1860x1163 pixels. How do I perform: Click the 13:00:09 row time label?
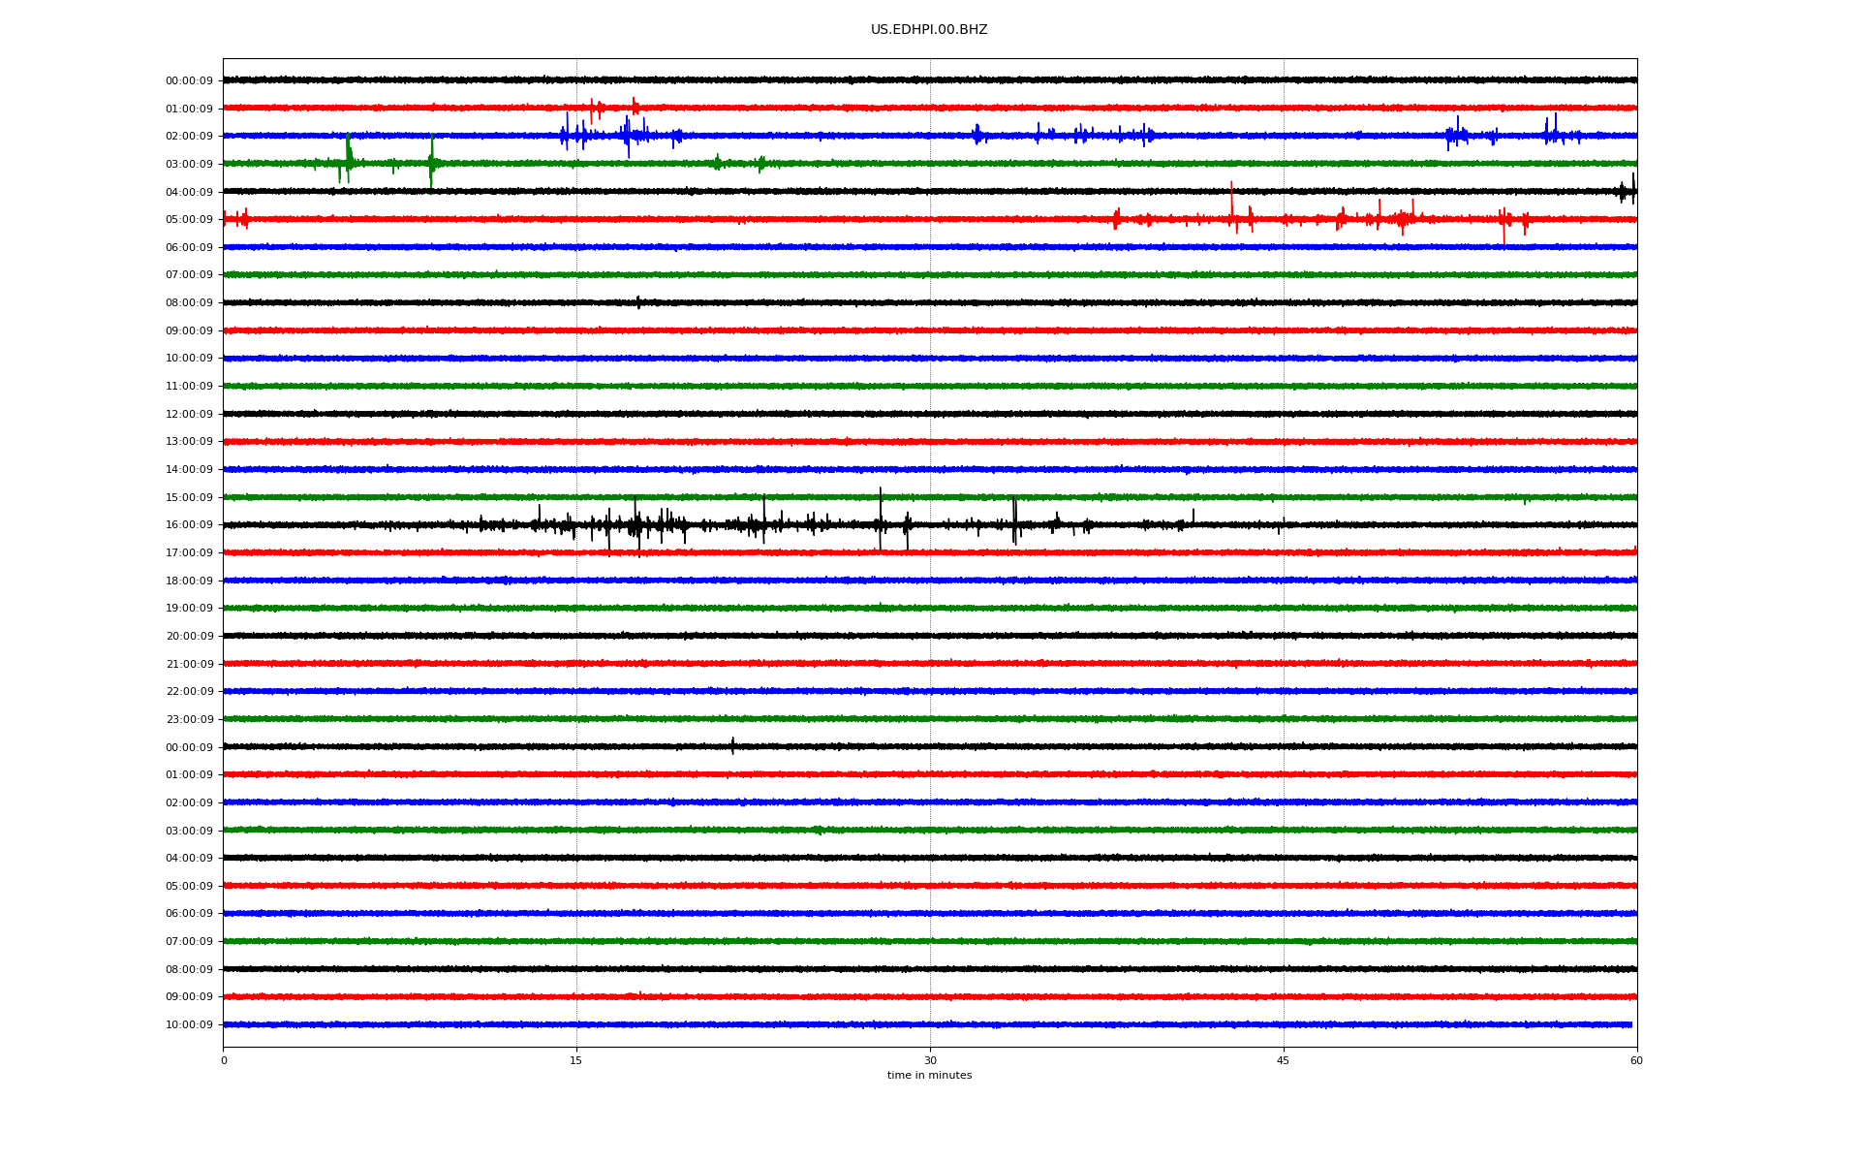coord(189,442)
